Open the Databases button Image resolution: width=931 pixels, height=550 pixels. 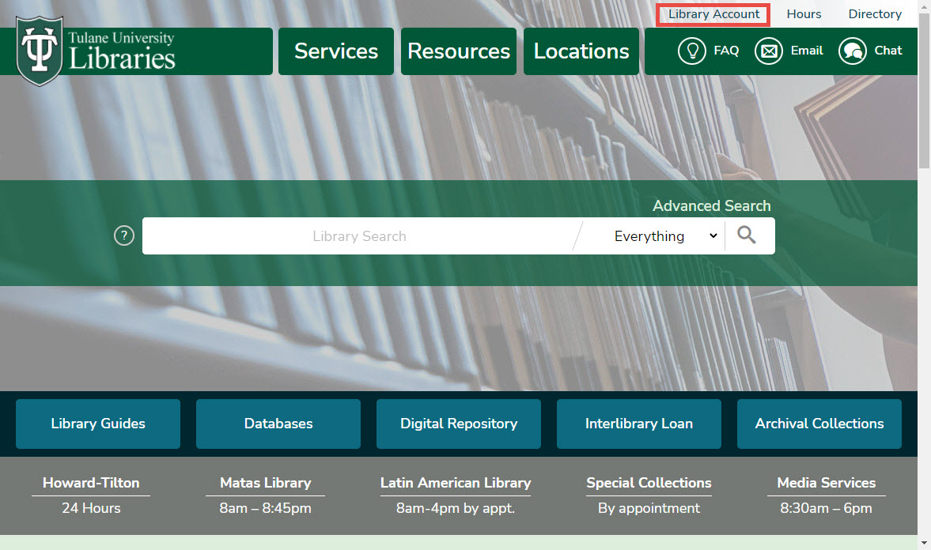coord(278,424)
